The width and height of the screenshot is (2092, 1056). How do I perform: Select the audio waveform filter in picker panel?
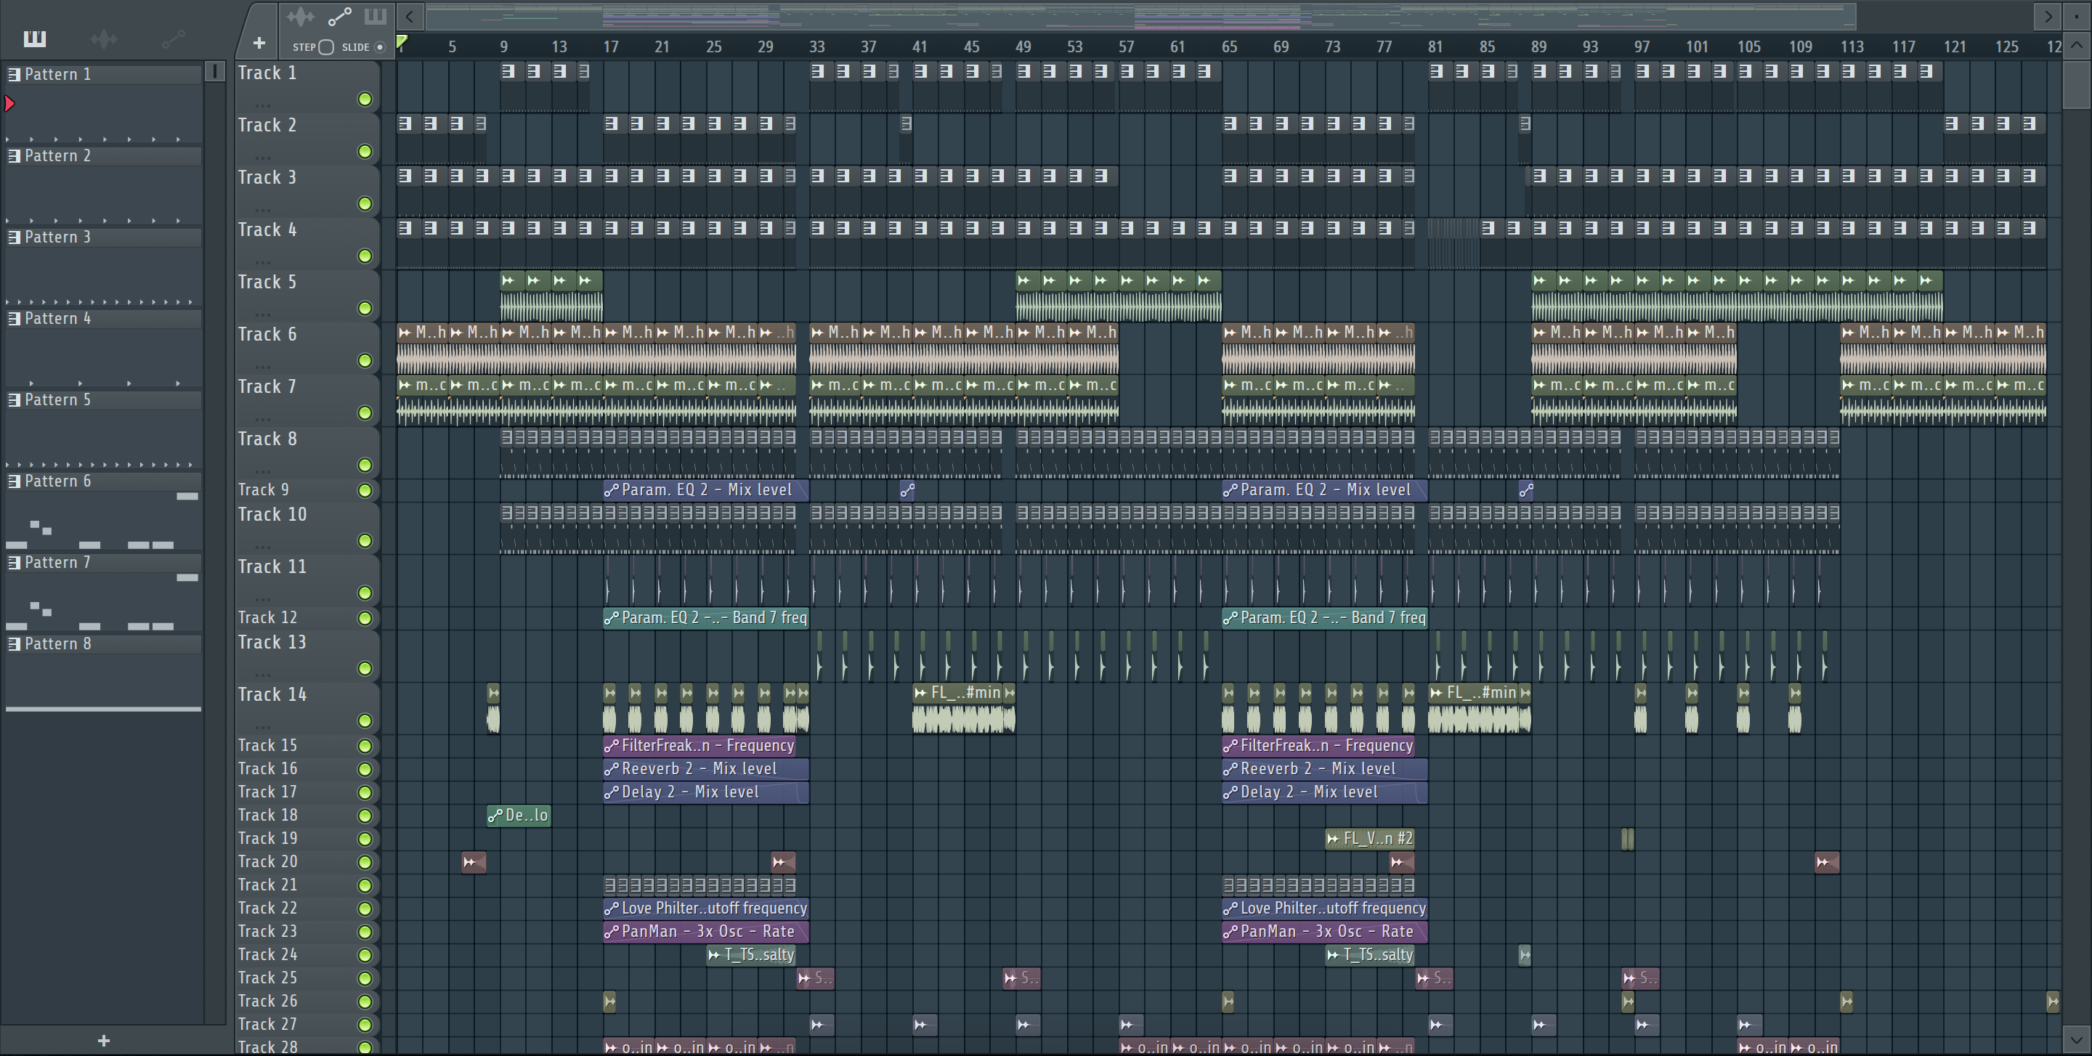[104, 38]
